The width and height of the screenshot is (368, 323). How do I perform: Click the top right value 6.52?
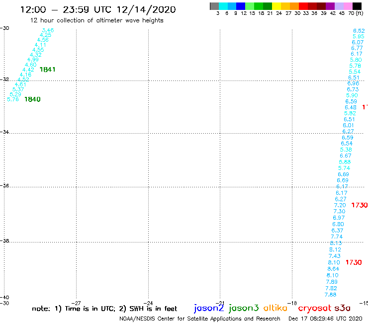(359, 31)
